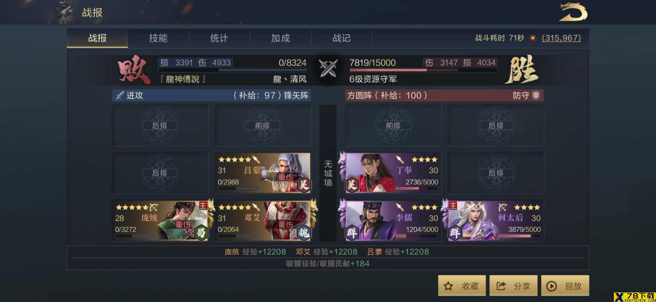Click the play icon on 回放
Screen dimensions: 656x302
551,286
